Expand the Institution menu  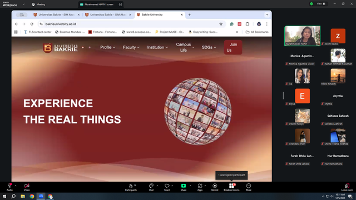(157, 47)
